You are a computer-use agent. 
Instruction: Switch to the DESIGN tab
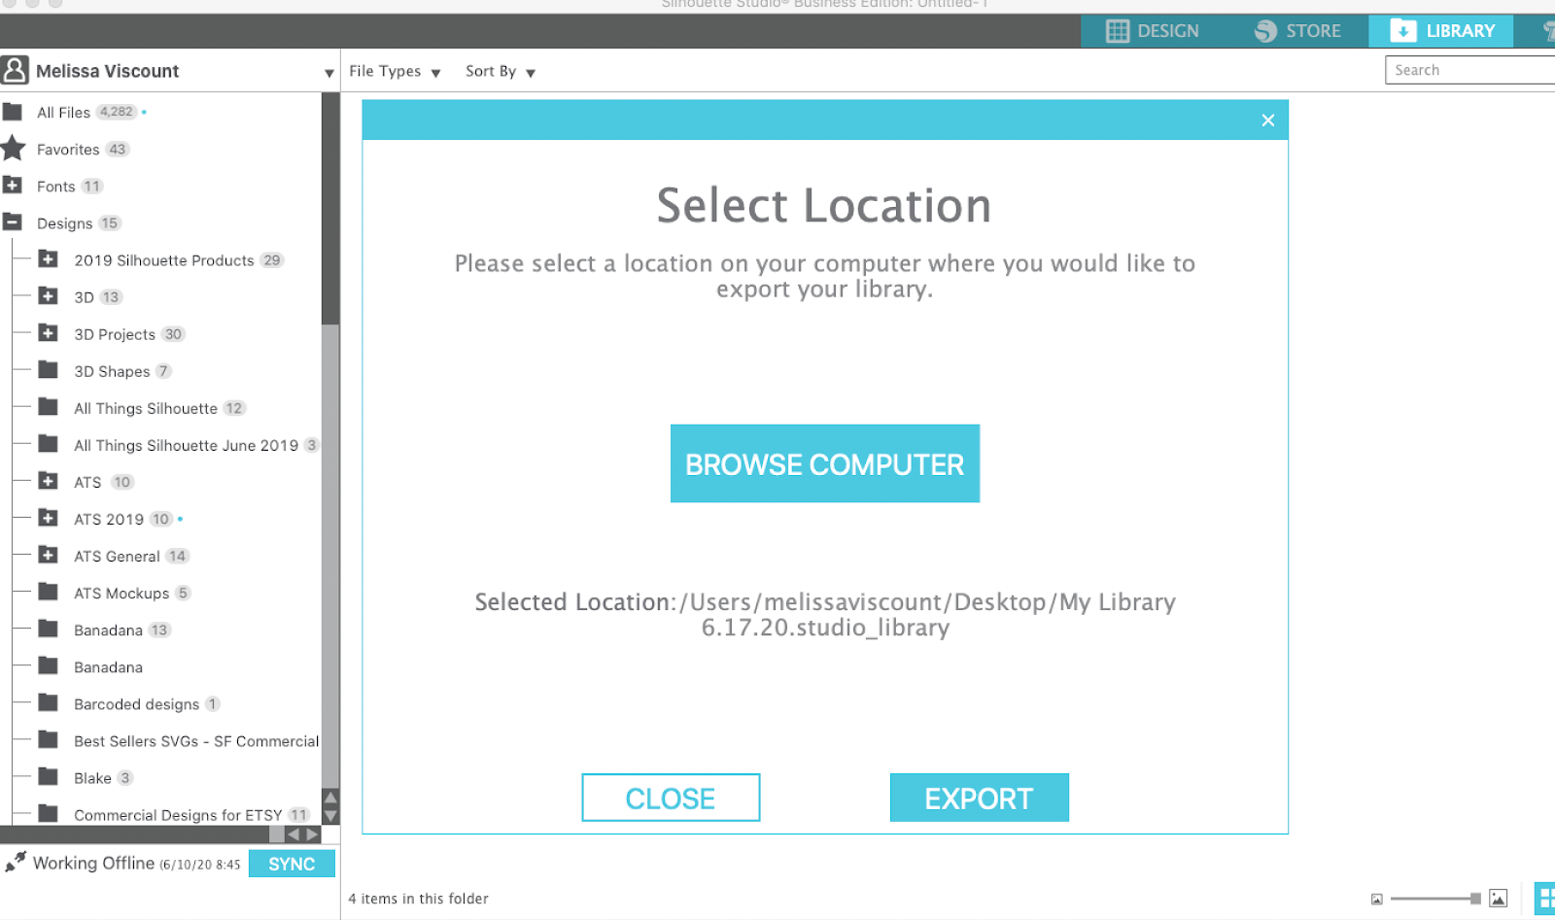click(1157, 30)
